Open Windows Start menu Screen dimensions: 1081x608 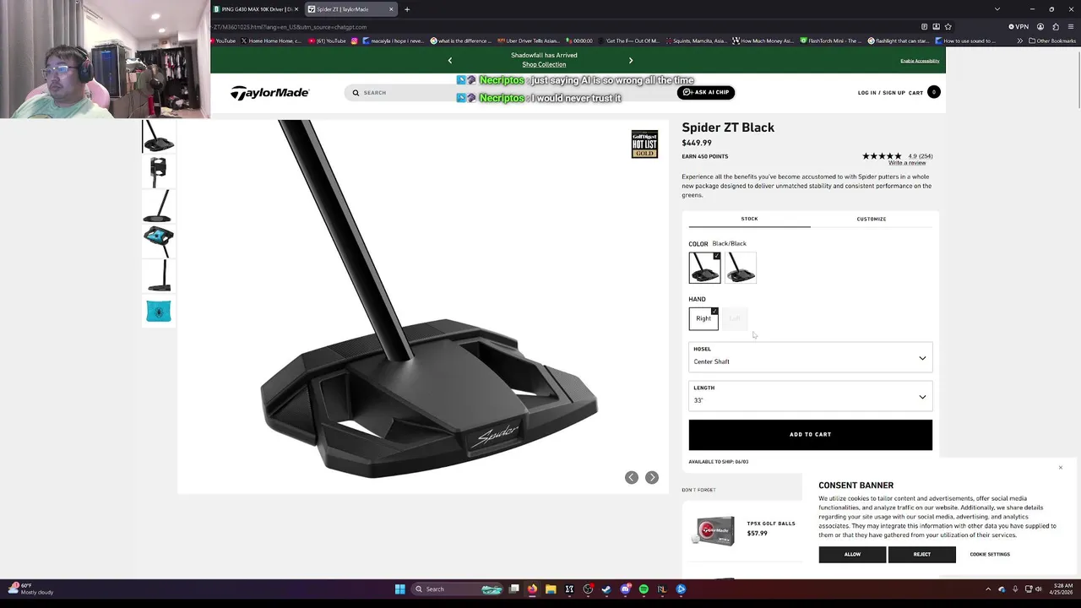[x=400, y=589]
